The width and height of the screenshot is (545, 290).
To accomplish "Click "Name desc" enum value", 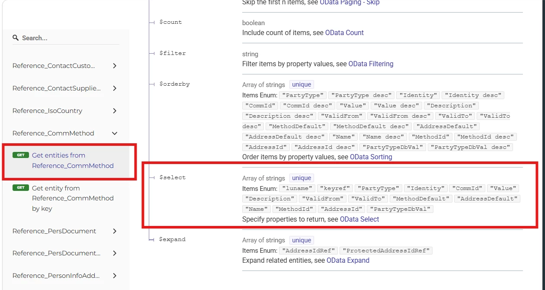I will 383,137.
